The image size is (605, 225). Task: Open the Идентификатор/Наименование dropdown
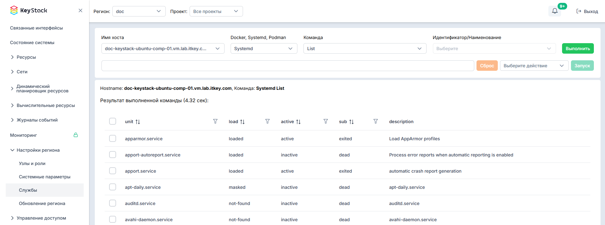coord(494,49)
